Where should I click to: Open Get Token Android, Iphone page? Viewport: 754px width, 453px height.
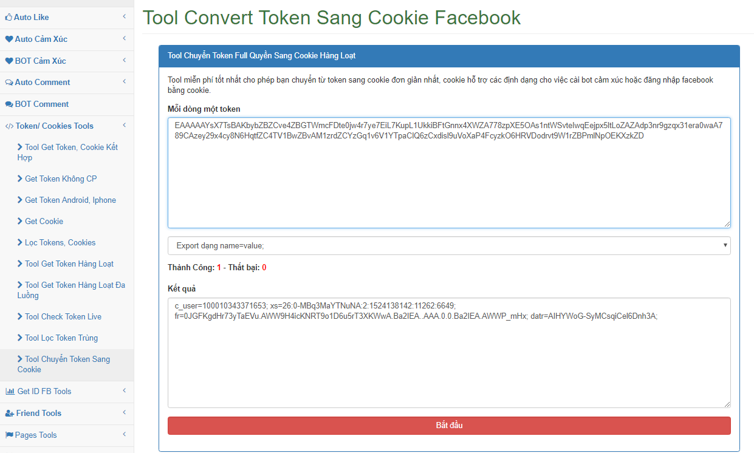pos(67,200)
